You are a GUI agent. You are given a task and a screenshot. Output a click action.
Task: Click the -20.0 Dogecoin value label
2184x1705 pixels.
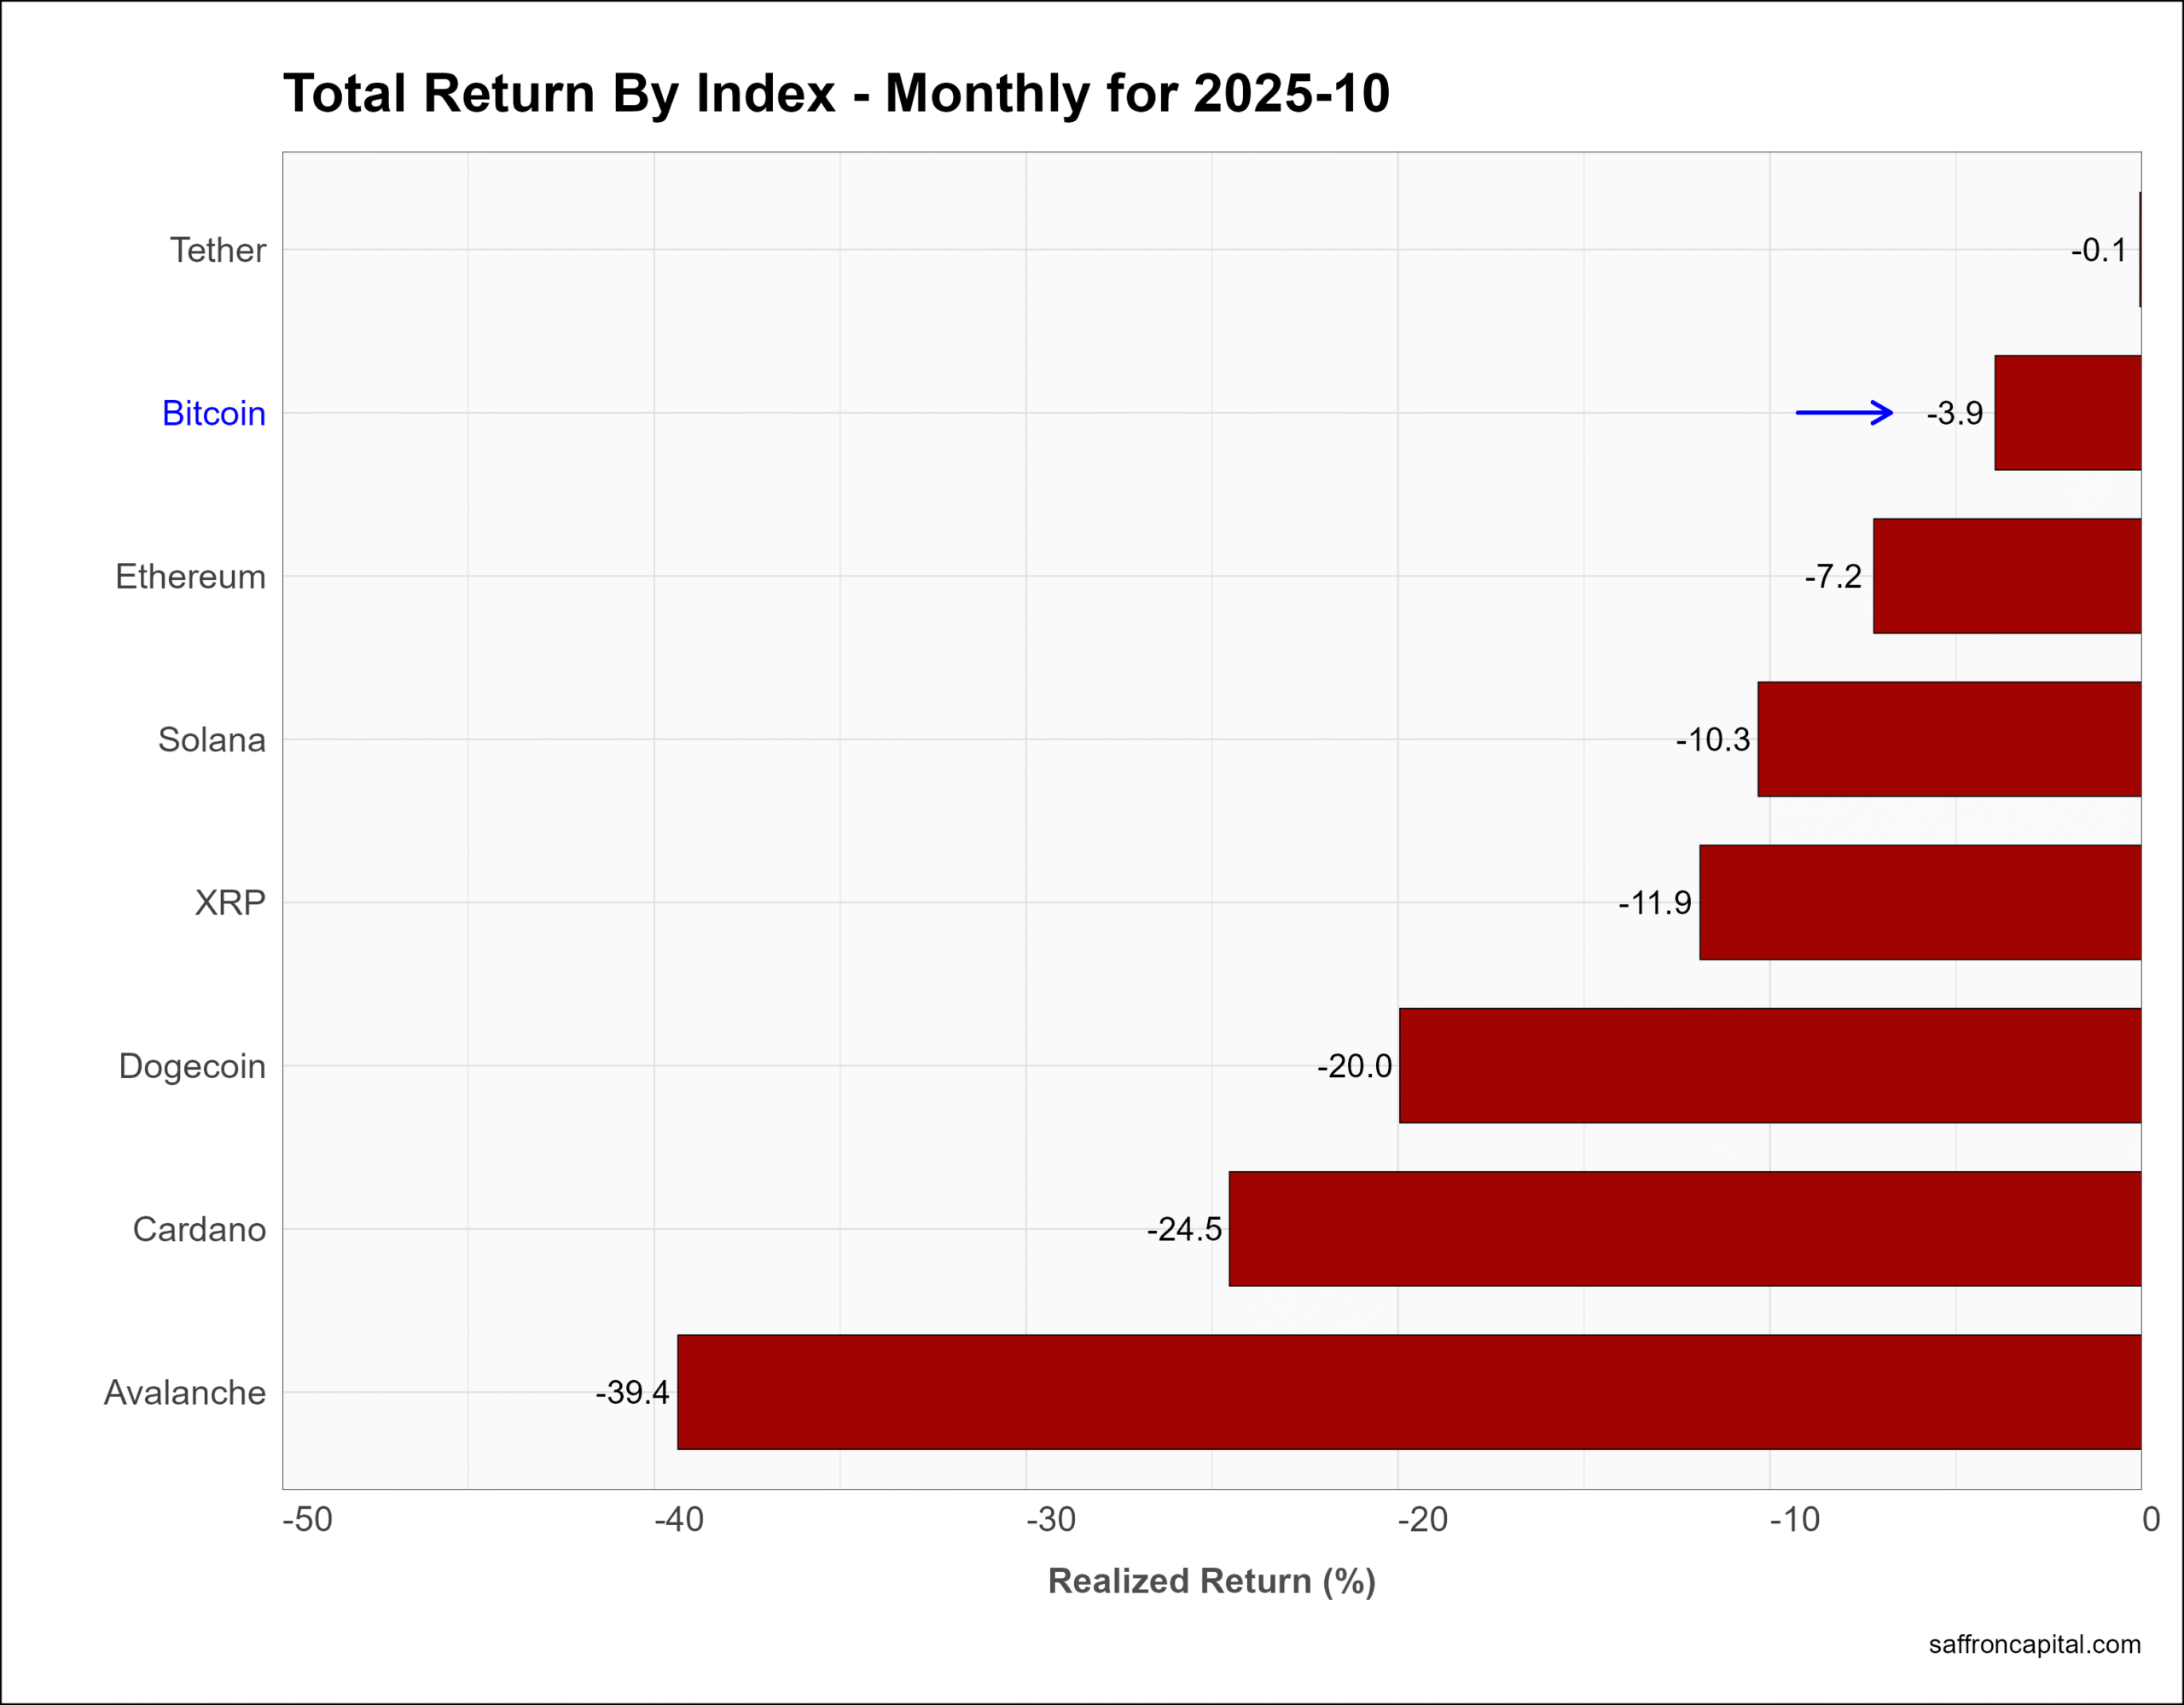point(1353,1066)
